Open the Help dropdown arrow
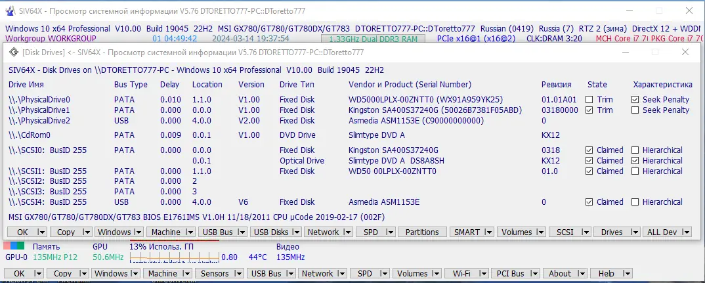The image size is (705, 283). pos(627,273)
